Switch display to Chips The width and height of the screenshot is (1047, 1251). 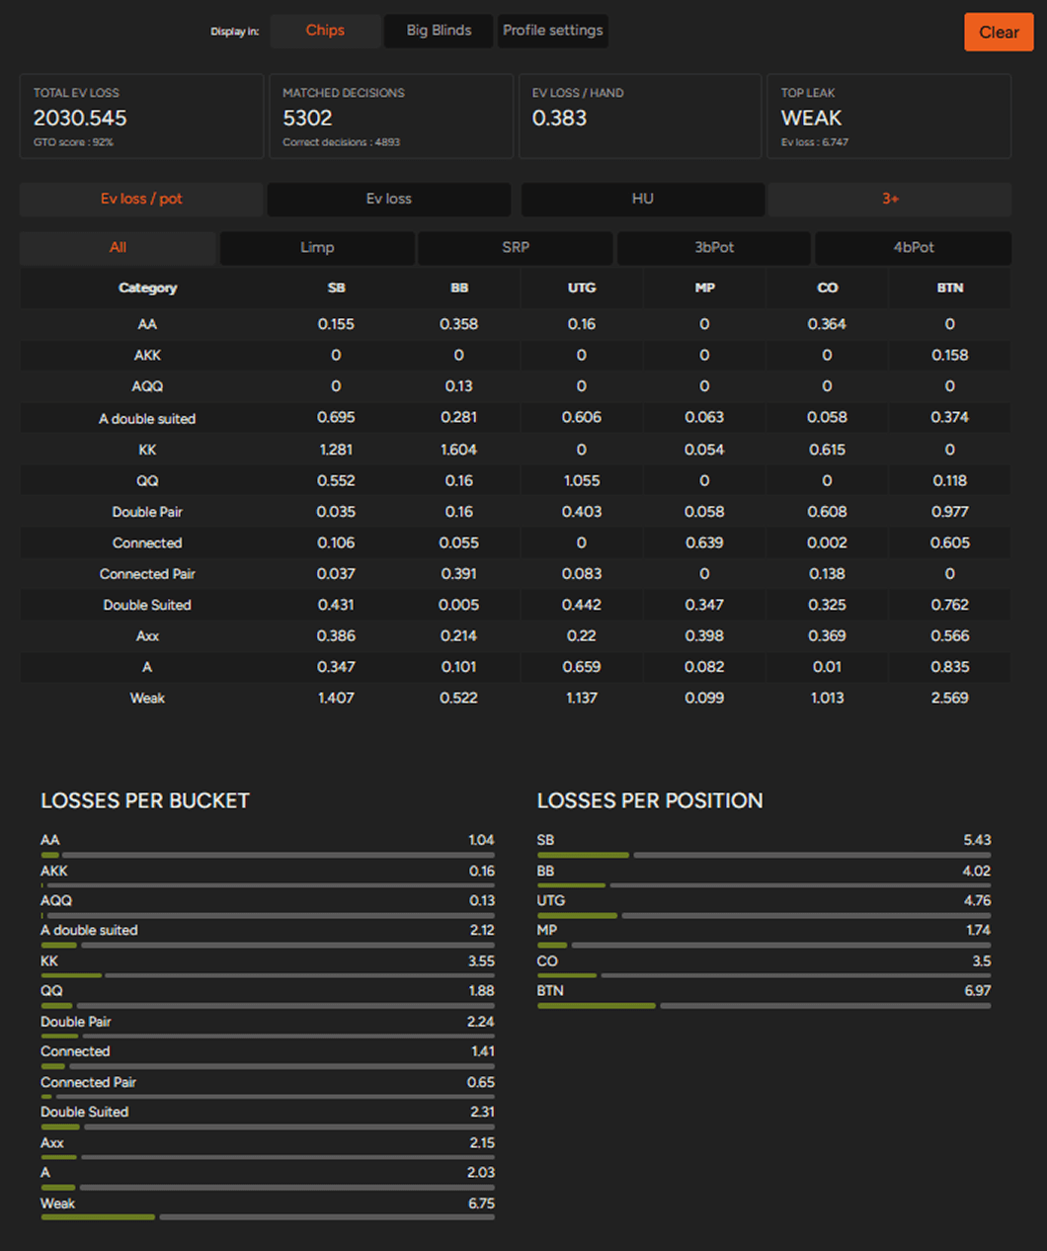click(325, 31)
